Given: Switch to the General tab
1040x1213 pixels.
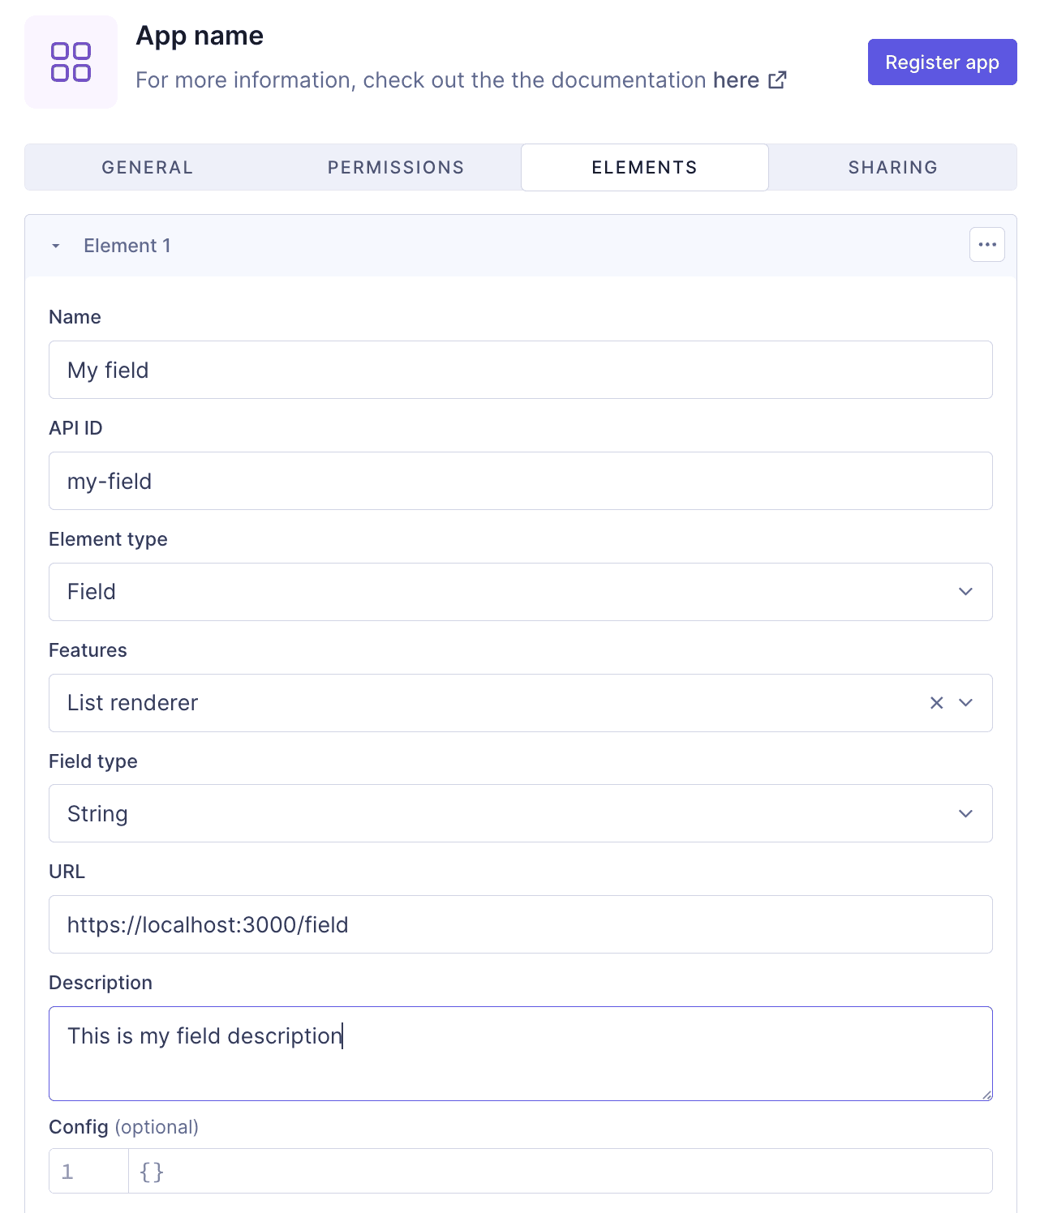Looking at the screenshot, I should pyautogui.click(x=147, y=167).
